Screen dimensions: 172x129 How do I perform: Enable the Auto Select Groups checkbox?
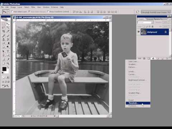tap(29, 11)
